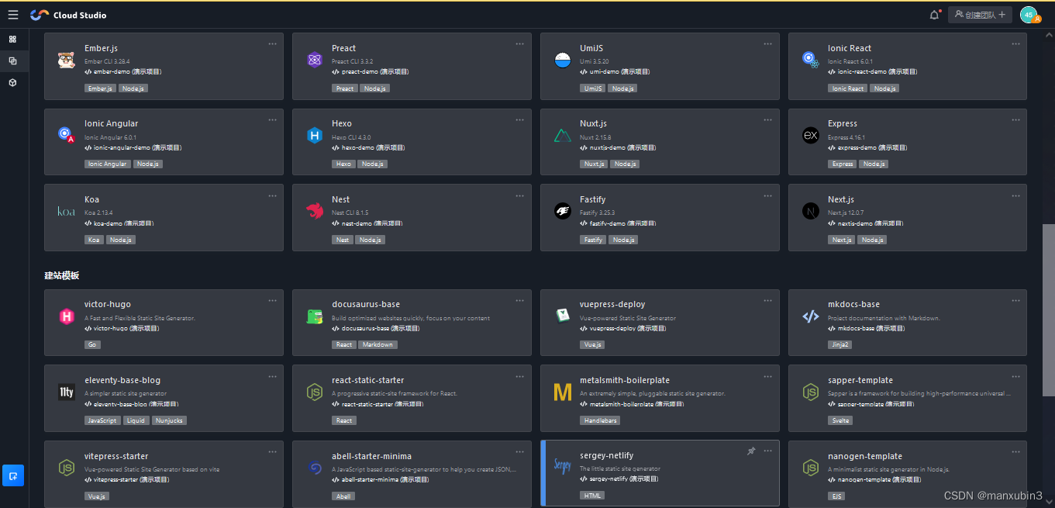
Task: Click the docusaurus green dinosaur icon
Action: (314, 316)
